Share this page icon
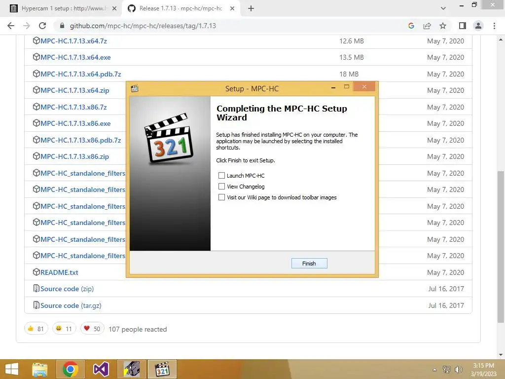505x379 pixels. [427, 26]
